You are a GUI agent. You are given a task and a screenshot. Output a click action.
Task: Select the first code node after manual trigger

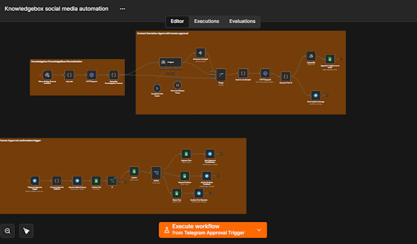point(69,75)
